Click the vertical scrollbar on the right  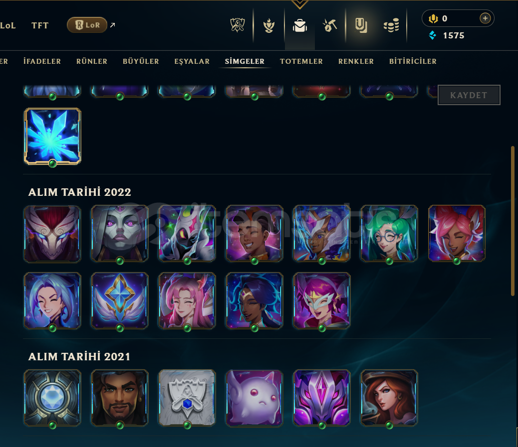[513, 221]
